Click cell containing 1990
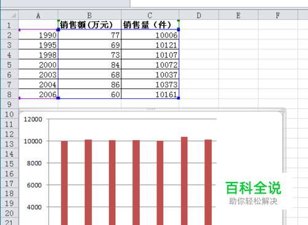This screenshot has width=308, height=225. pyautogui.click(x=38, y=35)
